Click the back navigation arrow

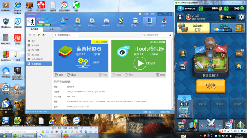click(30, 35)
